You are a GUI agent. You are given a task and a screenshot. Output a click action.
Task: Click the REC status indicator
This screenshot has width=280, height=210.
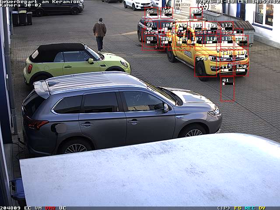coord(250,208)
